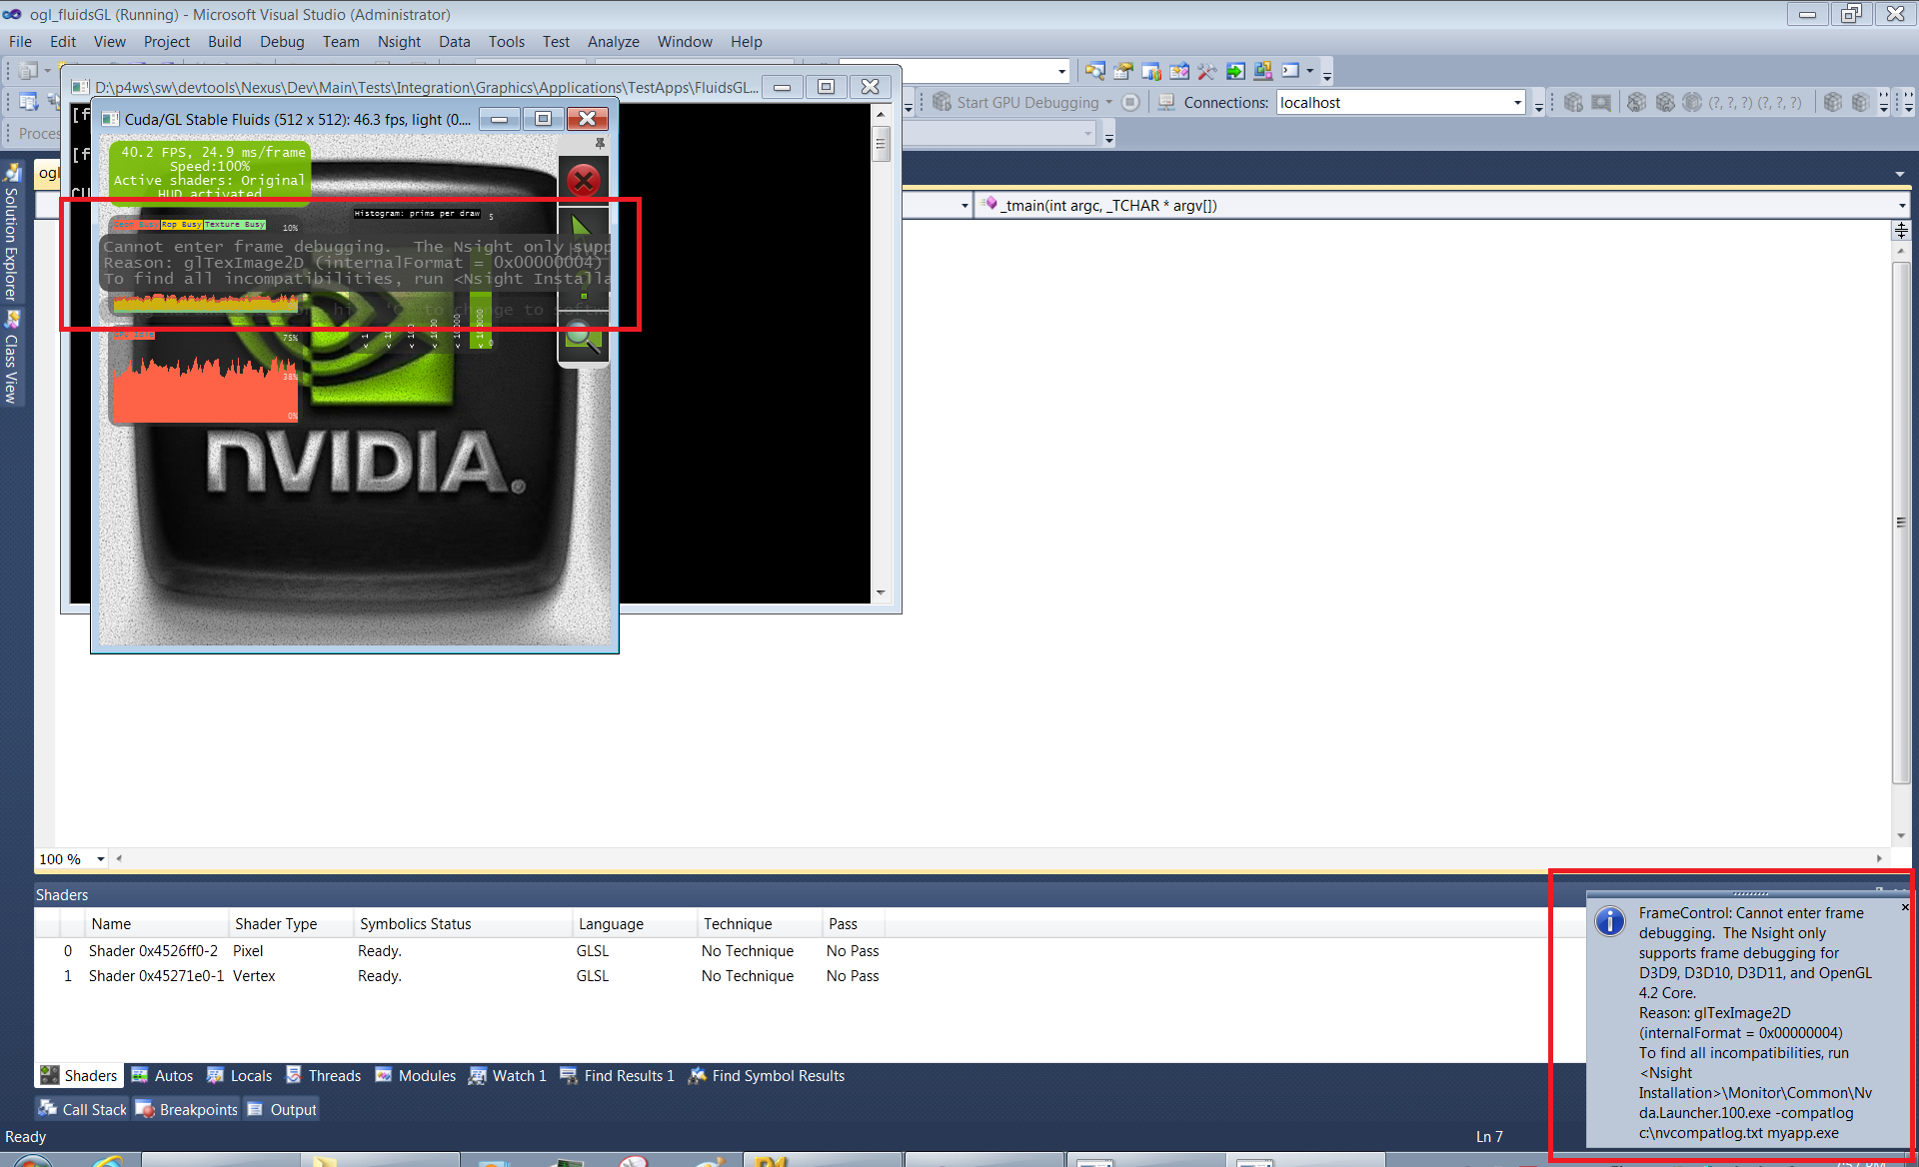Close the FrameControl notification popup
The height and width of the screenshot is (1167, 1919).
click(x=1904, y=906)
